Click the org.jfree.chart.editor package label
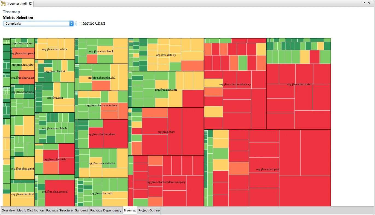The height and width of the screenshot is (215, 375). tap(55, 49)
